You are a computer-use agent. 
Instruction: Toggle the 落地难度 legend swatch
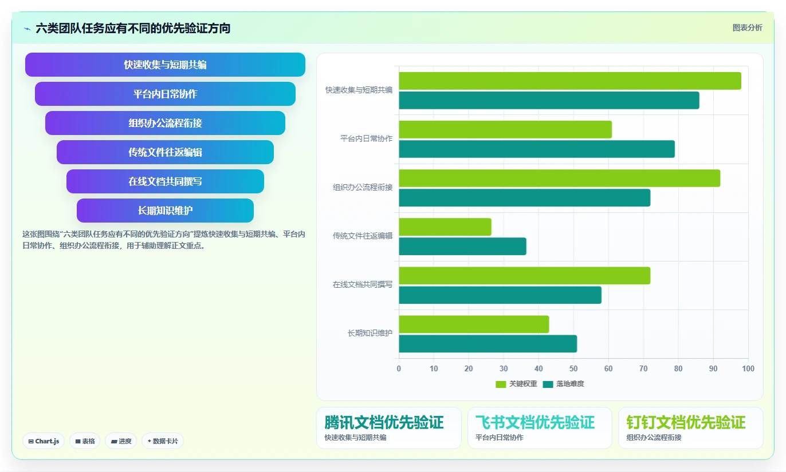(548, 384)
